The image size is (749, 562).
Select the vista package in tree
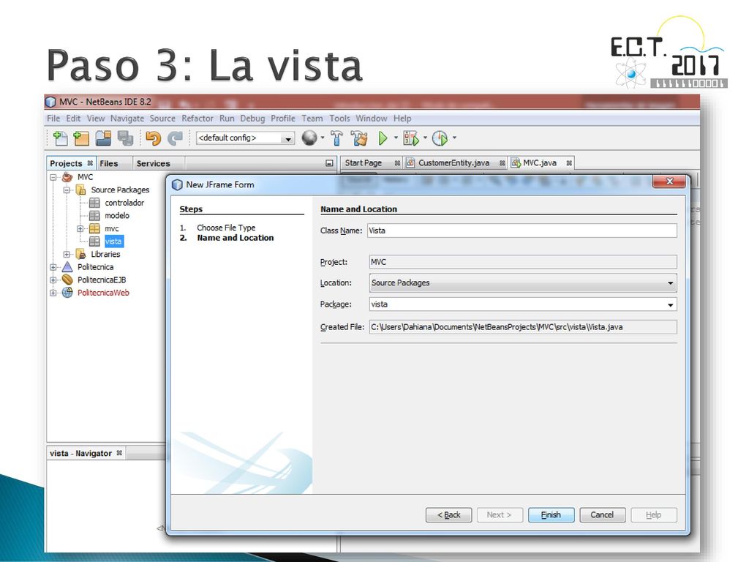pyautogui.click(x=113, y=241)
